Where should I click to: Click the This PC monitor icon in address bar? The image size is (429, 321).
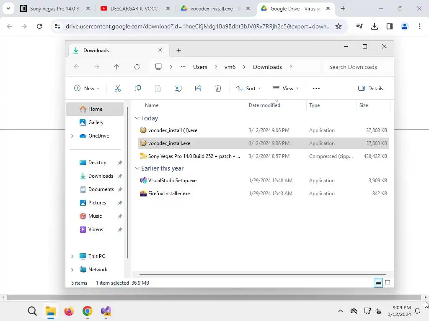pyautogui.click(x=158, y=67)
